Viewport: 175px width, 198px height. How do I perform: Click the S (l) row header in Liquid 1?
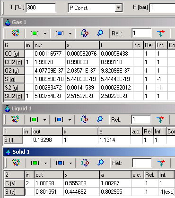pyautogui.click(x=13, y=140)
